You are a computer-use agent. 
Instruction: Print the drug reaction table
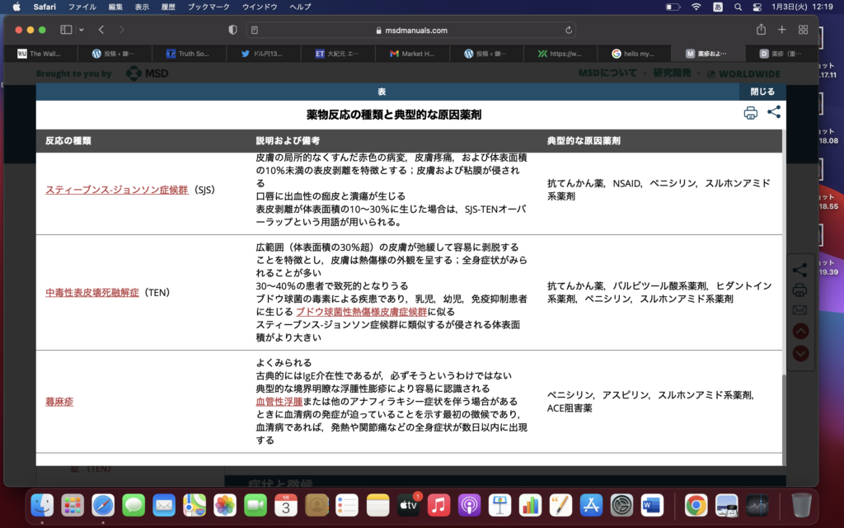[750, 113]
